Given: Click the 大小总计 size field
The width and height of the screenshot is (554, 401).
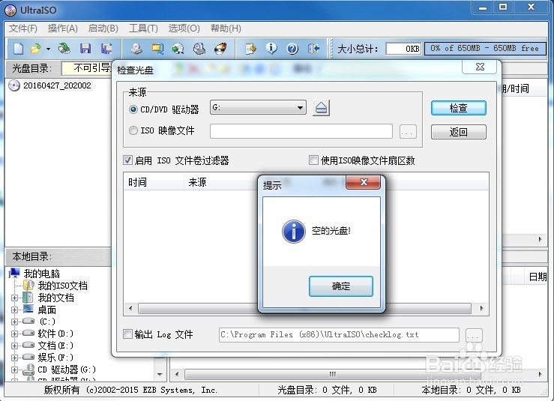Looking at the screenshot, I should pyautogui.click(x=403, y=49).
